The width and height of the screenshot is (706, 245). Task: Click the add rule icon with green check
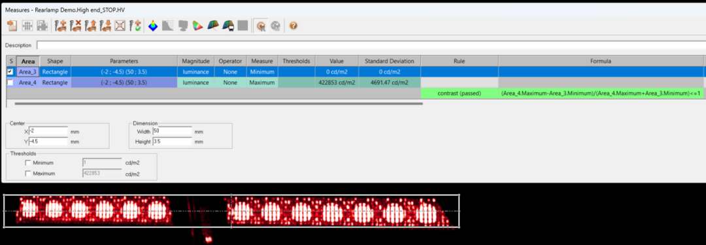pos(134,26)
